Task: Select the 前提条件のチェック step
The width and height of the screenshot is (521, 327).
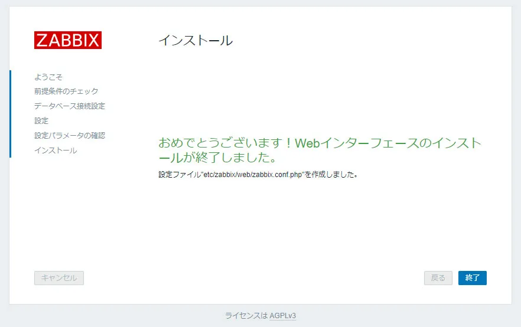Action: coord(66,91)
